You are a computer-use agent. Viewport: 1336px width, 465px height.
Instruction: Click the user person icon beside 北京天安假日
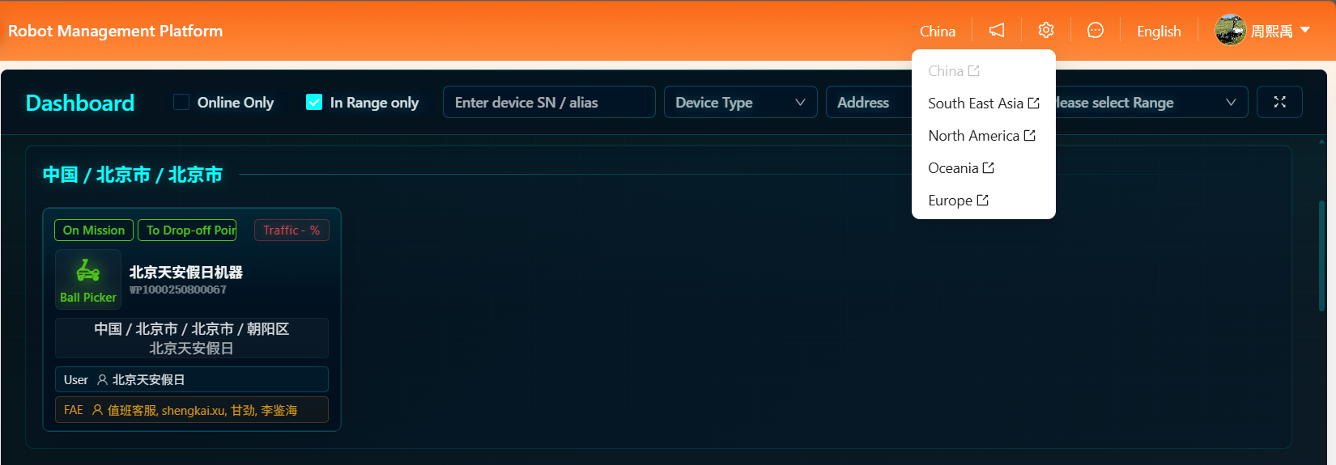[x=102, y=379]
